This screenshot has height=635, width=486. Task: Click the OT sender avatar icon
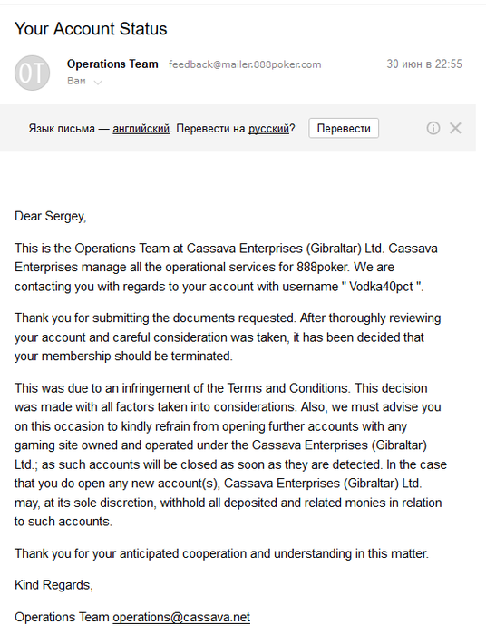(x=32, y=73)
